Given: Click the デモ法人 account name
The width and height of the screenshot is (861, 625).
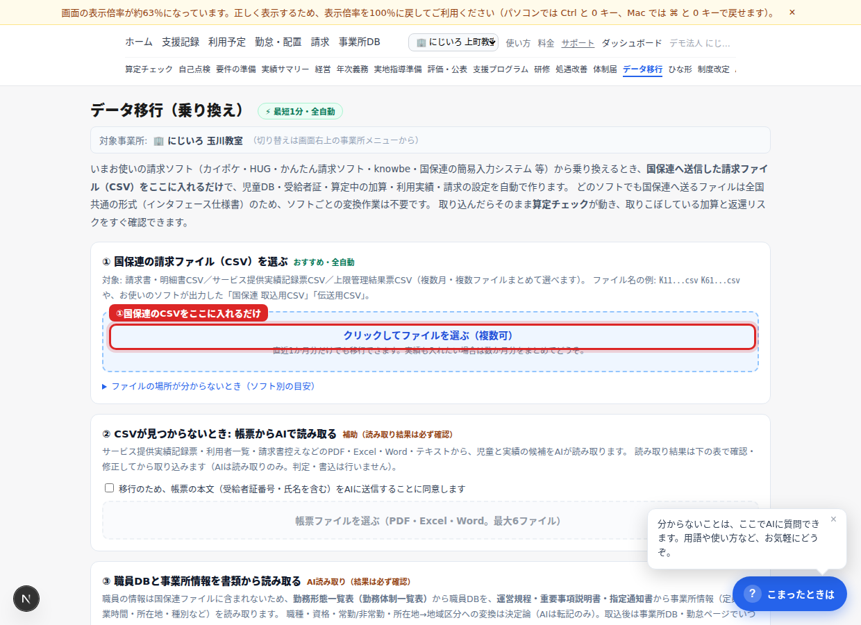Looking at the screenshot, I should coord(700,43).
